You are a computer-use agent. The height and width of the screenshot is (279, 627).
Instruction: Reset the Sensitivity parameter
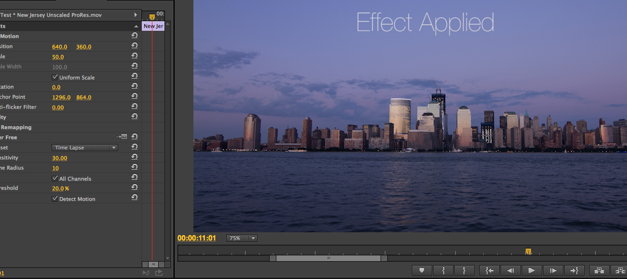pyautogui.click(x=134, y=157)
